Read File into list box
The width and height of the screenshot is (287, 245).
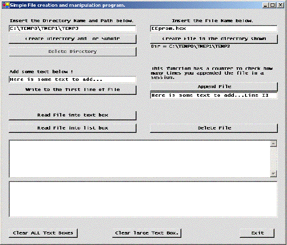click(x=72, y=128)
